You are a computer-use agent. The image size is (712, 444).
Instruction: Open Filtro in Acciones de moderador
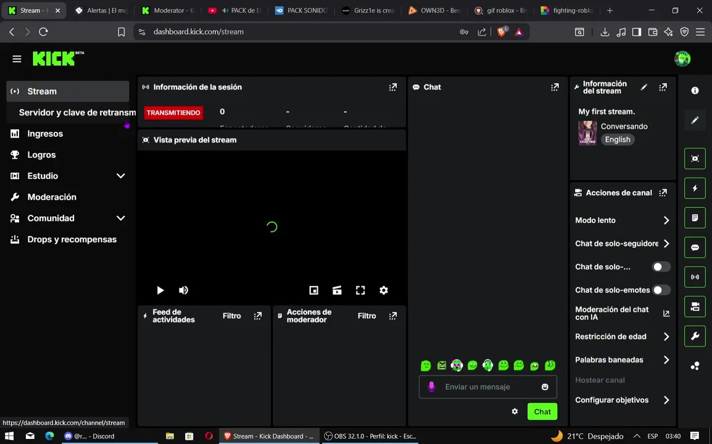coord(366,316)
